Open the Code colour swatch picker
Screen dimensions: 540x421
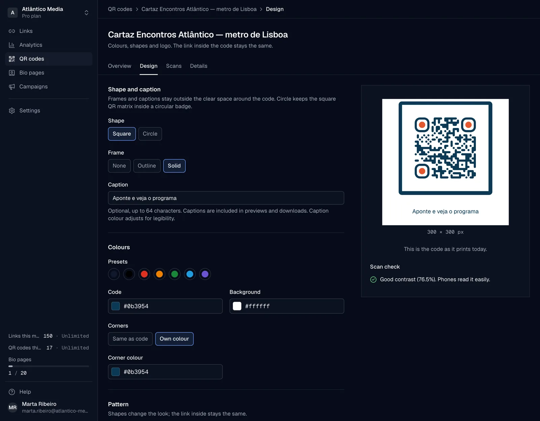[116, 306]
